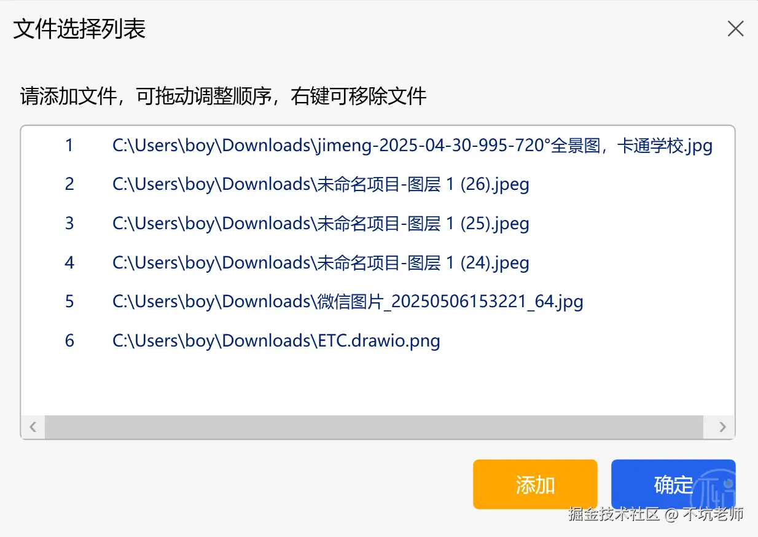Screen dimensions: 758x537
Task: Select file 未命名项目-图层 1 (25).jpeg
Action: coord(378,224)
